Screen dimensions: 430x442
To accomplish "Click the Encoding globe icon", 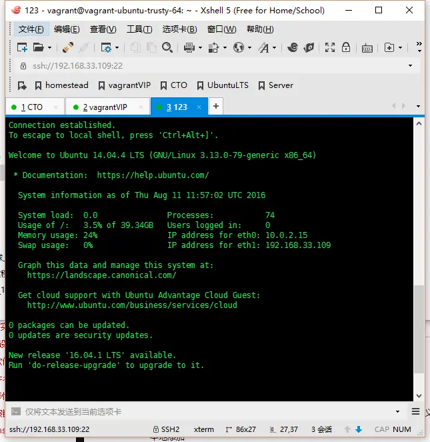I will pyautogui.click(x=239, y=47).
